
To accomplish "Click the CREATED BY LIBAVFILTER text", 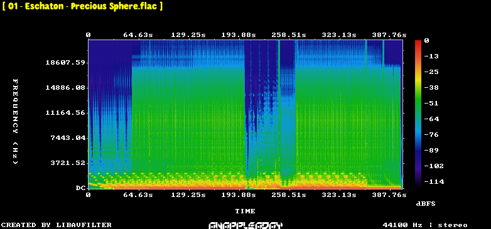I will [x=57, y=225].
